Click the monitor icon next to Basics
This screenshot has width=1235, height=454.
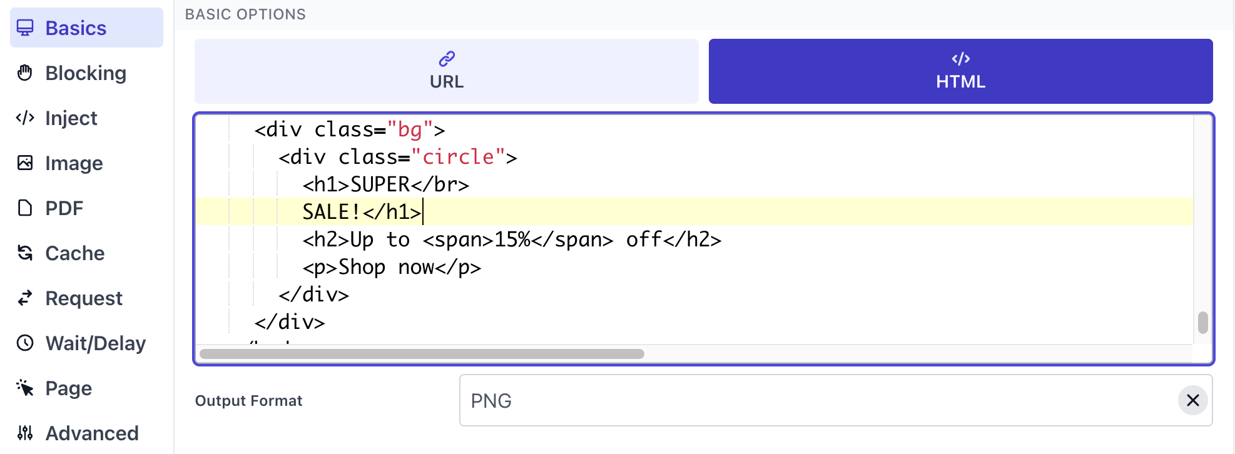(x=25, y=28)
